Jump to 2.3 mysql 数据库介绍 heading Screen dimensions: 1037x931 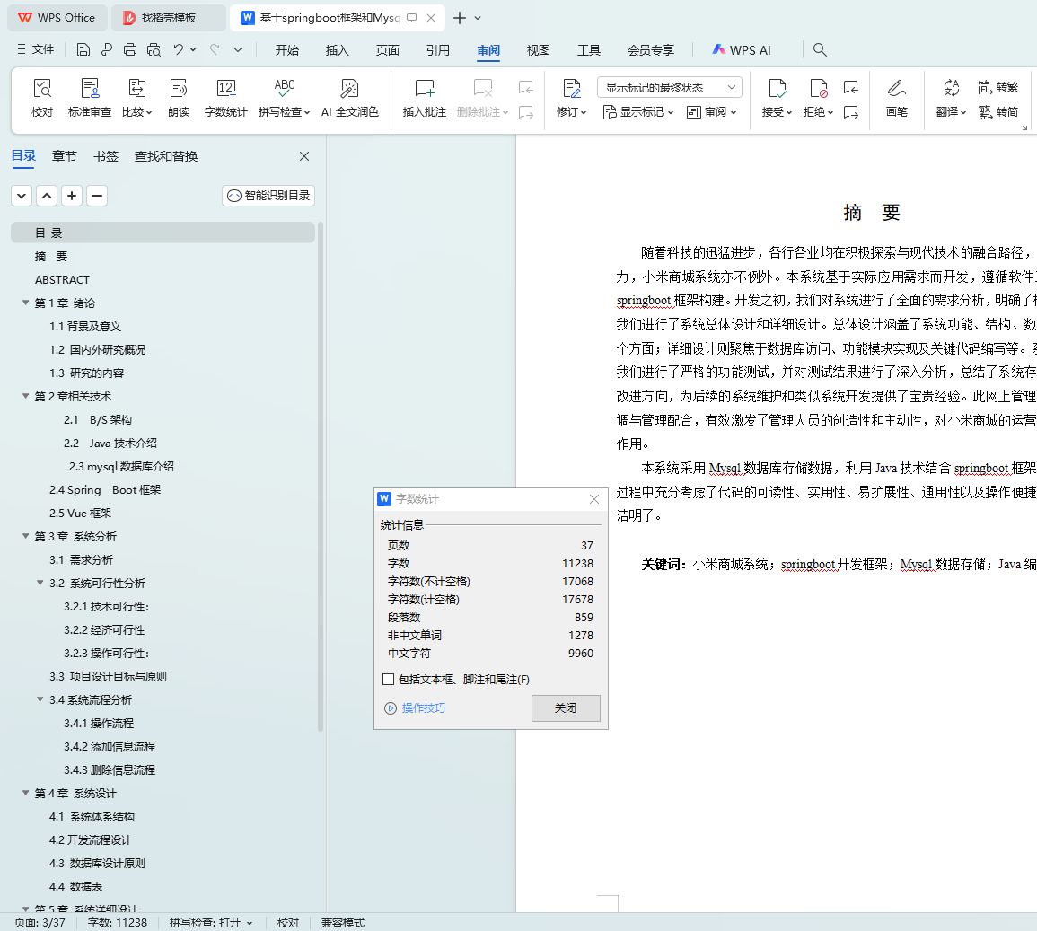point(122,466)
